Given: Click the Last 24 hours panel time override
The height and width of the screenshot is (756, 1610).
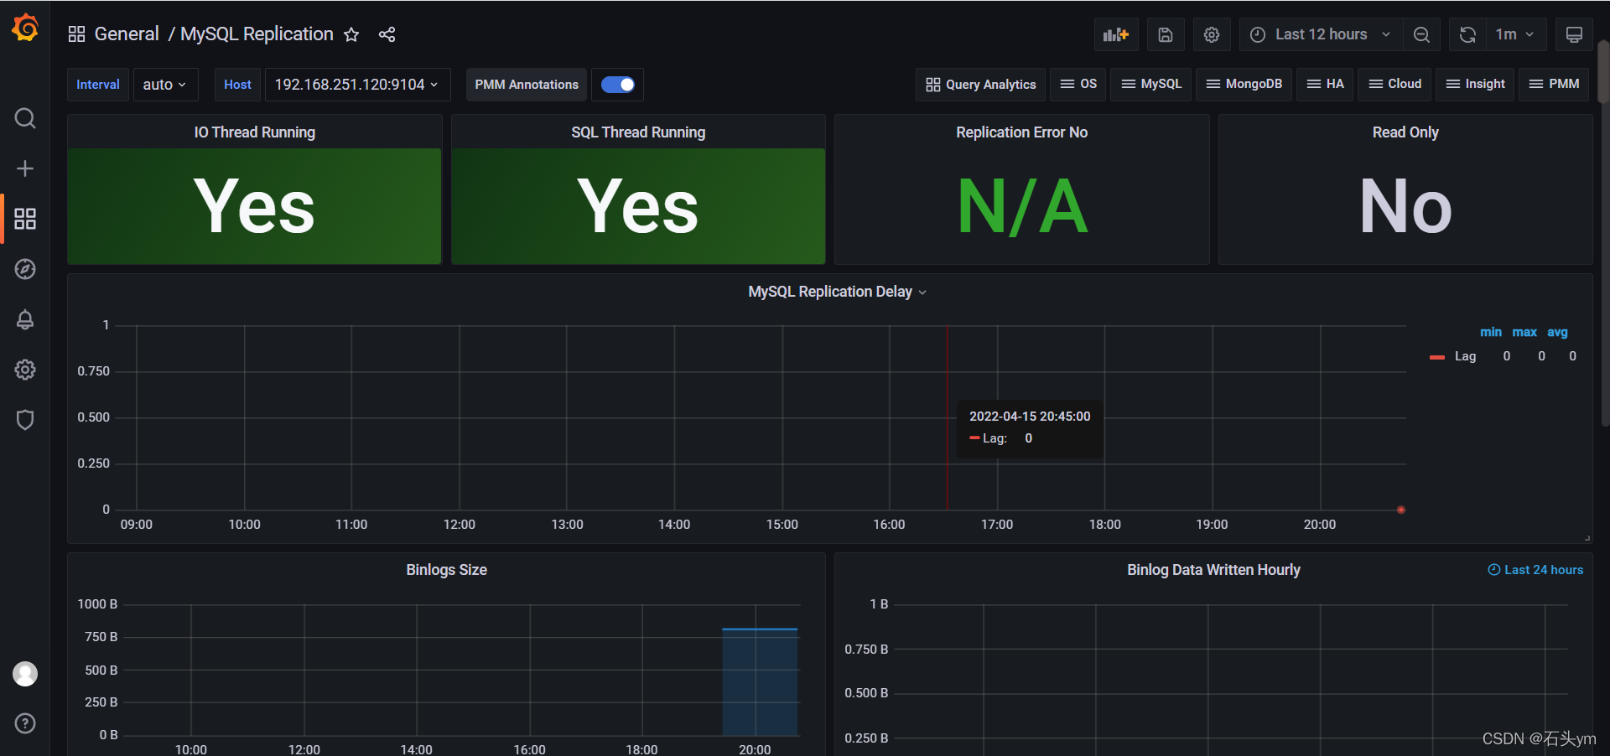Looking at the screenshot, I should (x=1535, y=570).
